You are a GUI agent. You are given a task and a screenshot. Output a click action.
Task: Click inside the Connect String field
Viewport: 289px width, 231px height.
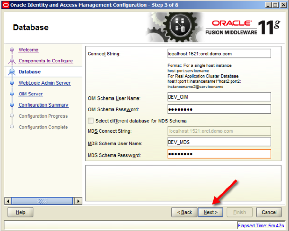click(x=219, y=54)
